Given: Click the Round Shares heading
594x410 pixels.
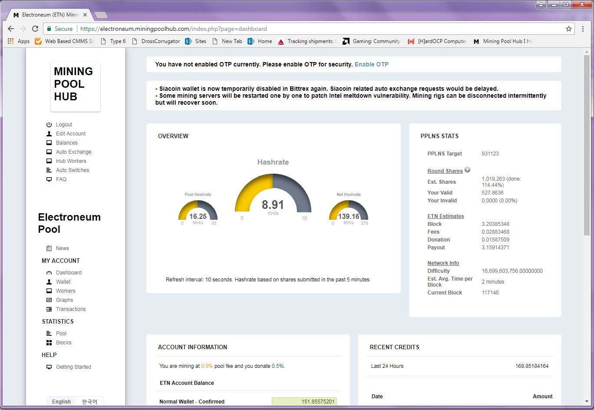Looking at the screenshot, I should 445,171.
